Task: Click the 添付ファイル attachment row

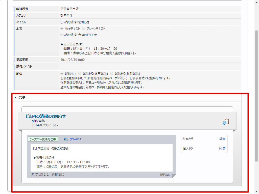Action: point(24,66)
